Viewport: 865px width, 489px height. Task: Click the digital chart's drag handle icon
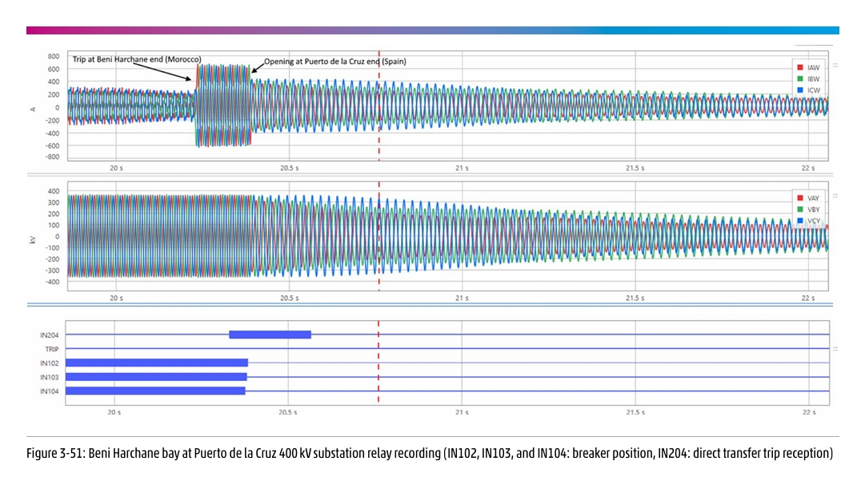coord(835,349)
